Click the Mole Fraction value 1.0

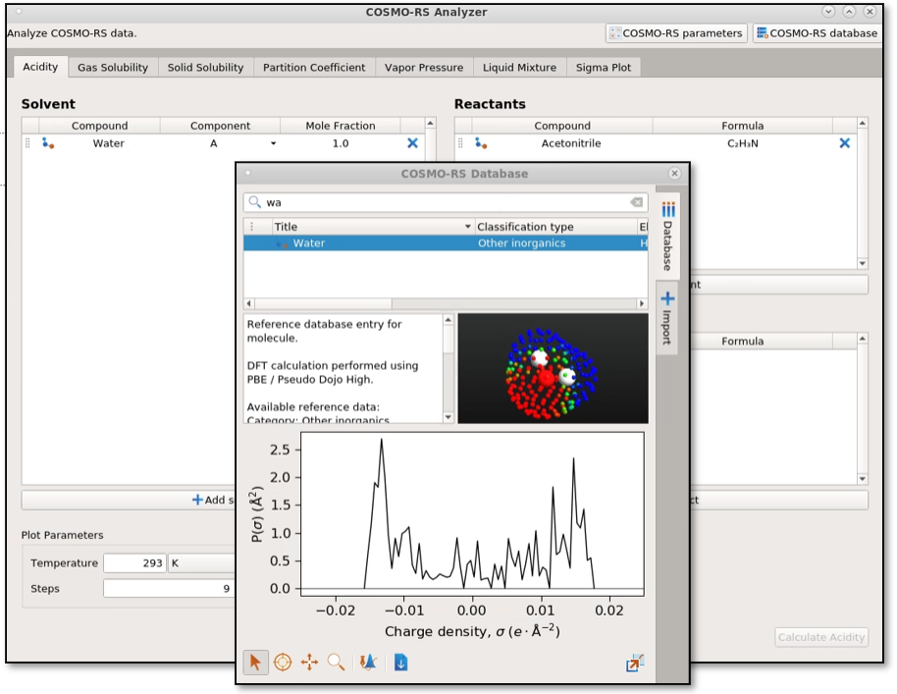pos(341,143)
